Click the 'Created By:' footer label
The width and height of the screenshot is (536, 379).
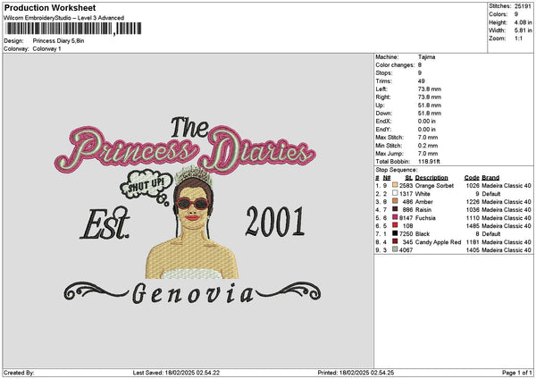point(19,373)
